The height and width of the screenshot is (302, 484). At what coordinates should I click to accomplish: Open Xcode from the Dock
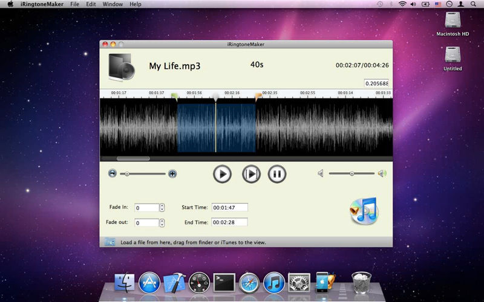pos(174,283)
